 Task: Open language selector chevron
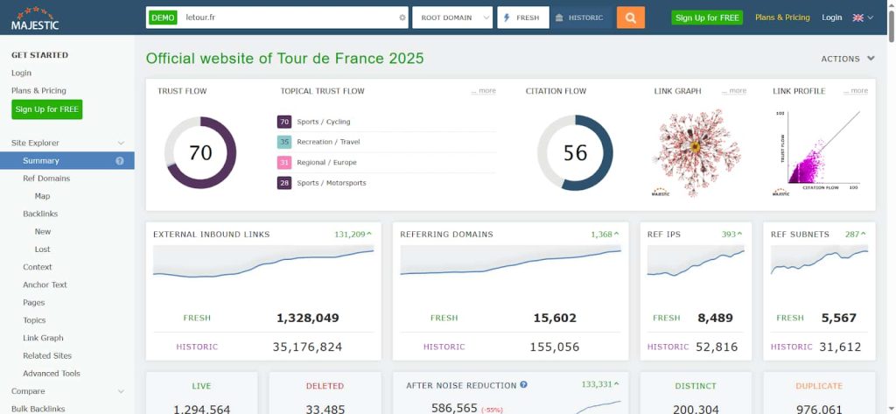(871, 18)
